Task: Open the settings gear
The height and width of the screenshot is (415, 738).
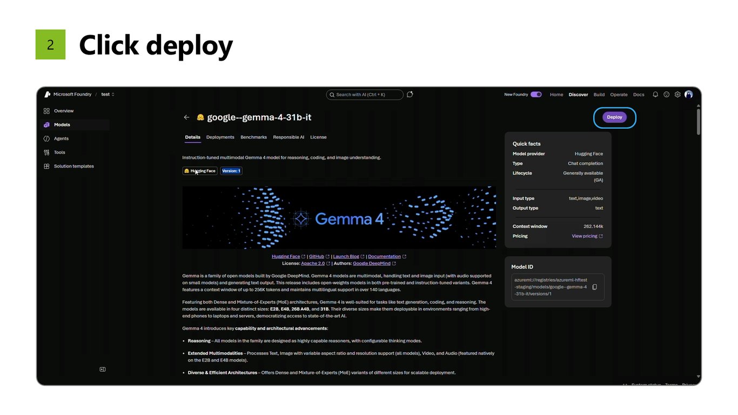Action: point(677,95)
